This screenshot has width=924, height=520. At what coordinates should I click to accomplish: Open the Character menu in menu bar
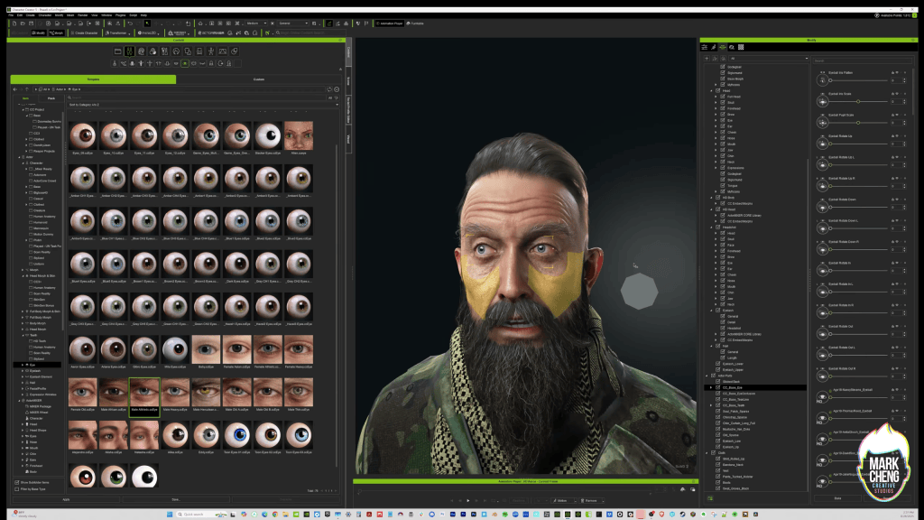[x=45, y=15]
